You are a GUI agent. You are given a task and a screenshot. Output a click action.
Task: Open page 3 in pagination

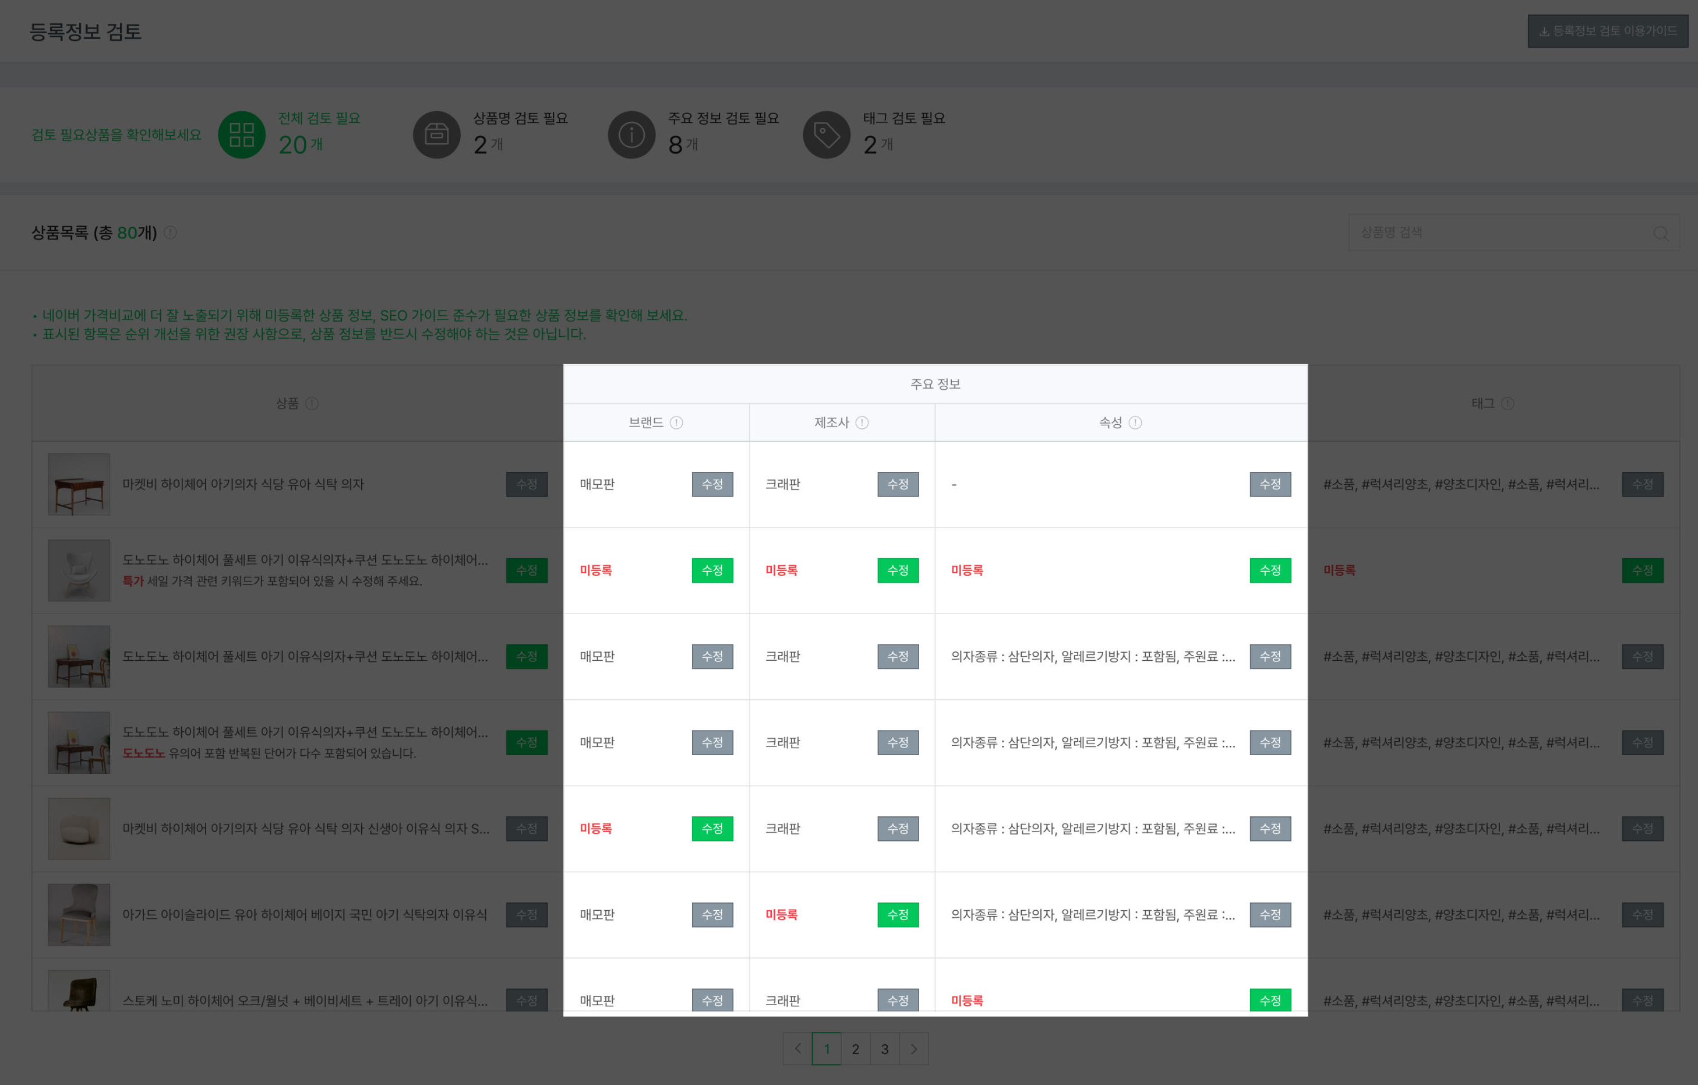(x=884, y=1049)
